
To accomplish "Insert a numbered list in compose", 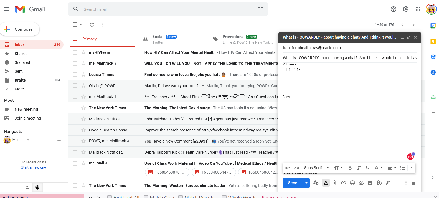I will 402,168.
